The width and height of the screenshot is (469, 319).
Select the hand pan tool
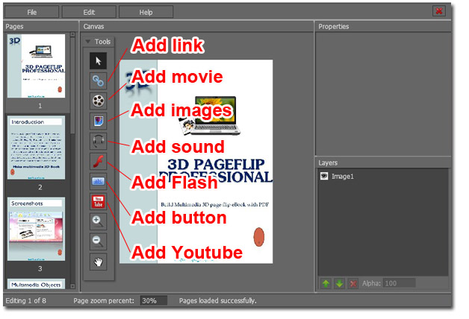(98, 262)
